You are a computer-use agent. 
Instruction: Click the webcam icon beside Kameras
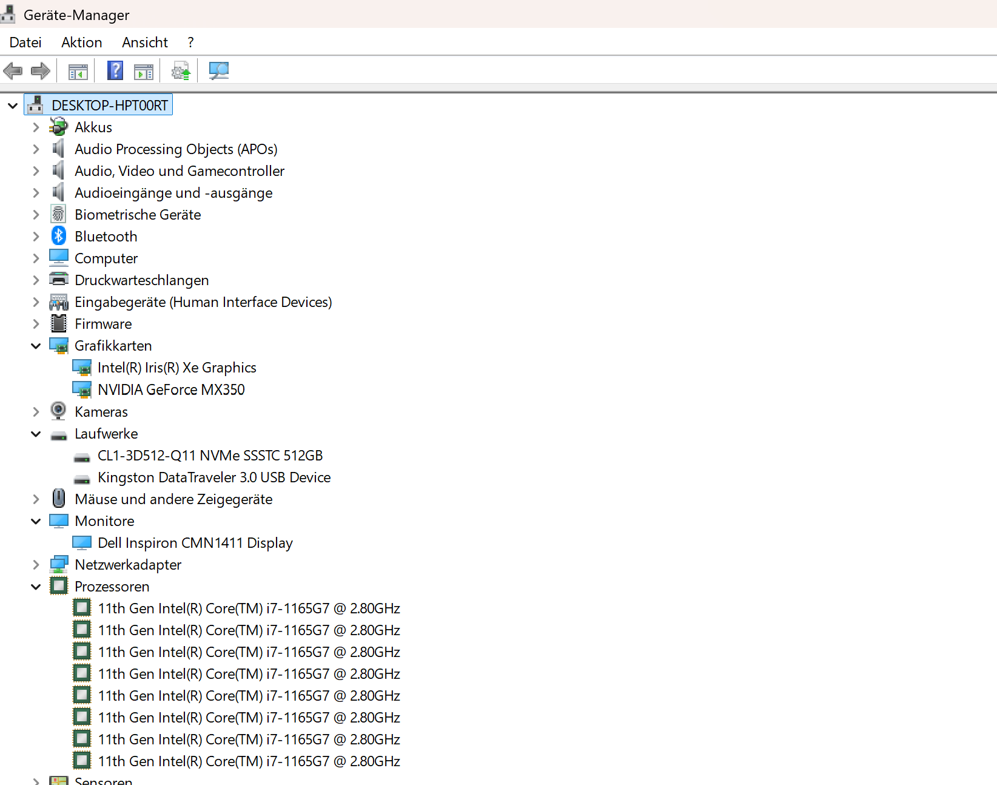coord(58,411)
